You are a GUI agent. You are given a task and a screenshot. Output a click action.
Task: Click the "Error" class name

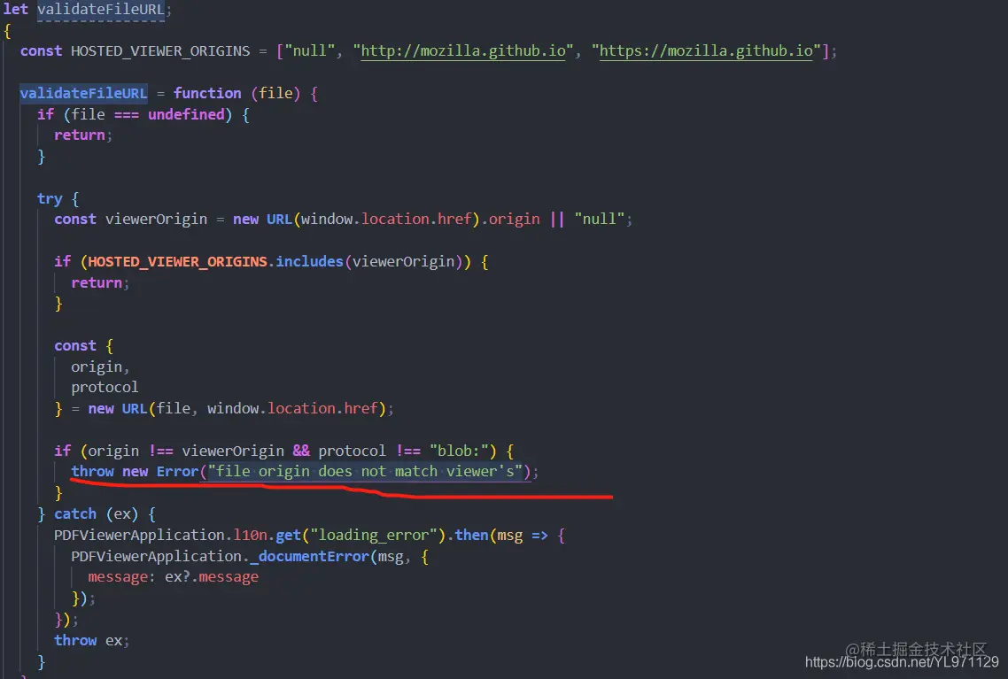tap(177, 472)
